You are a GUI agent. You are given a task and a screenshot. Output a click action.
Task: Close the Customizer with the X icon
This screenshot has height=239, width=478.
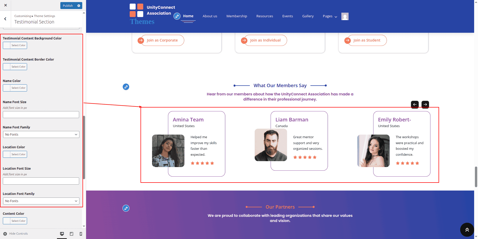click(5, 5)
